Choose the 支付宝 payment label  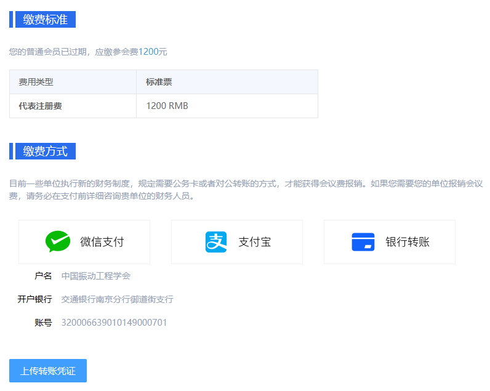[x=254, y=242]
